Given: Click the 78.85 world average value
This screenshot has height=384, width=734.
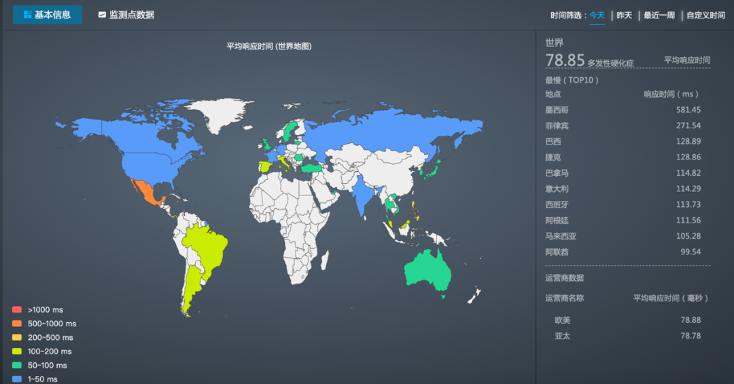Looking at the screenshot, I should pyautogui.click(x=565, y=60).
